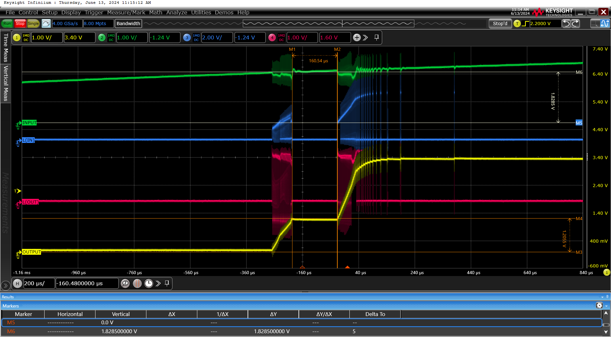This screenshot has height=337, width=611.
Task: Open the Vertical Meas side tab
Action: pos(5,83)
